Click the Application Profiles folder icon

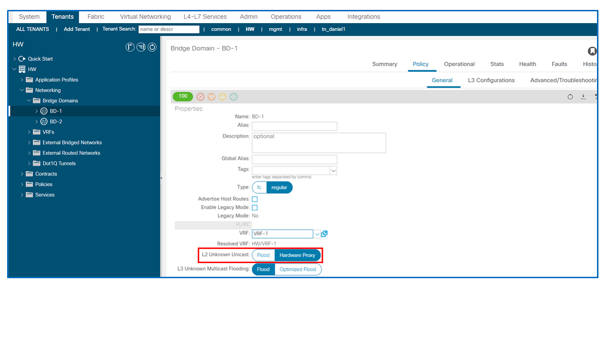(29, 80)
